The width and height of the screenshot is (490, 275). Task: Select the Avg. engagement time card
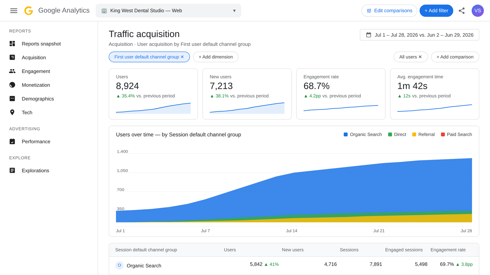coord(435,94)
